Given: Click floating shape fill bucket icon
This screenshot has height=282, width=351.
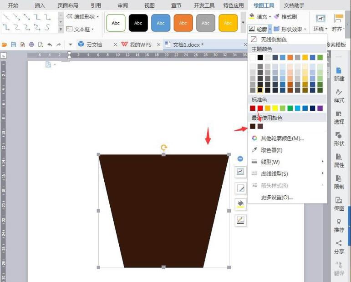Looking at the screenshot, I should click(240, 203).
